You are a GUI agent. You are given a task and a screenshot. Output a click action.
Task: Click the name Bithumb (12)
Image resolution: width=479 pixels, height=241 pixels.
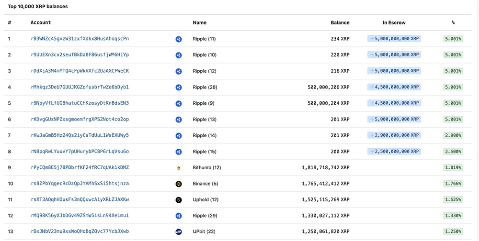click(x=207, y=168)
